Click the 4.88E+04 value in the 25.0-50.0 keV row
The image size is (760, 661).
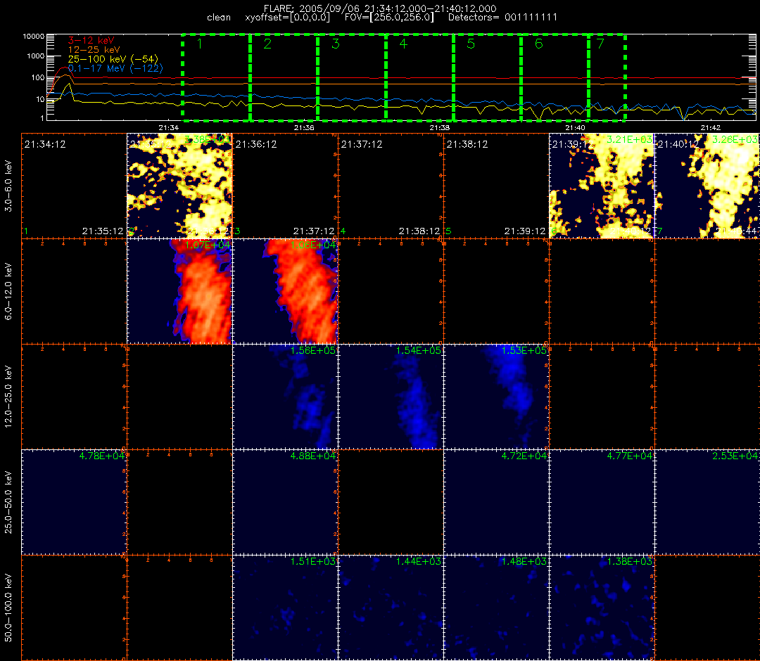coord(313,456)
